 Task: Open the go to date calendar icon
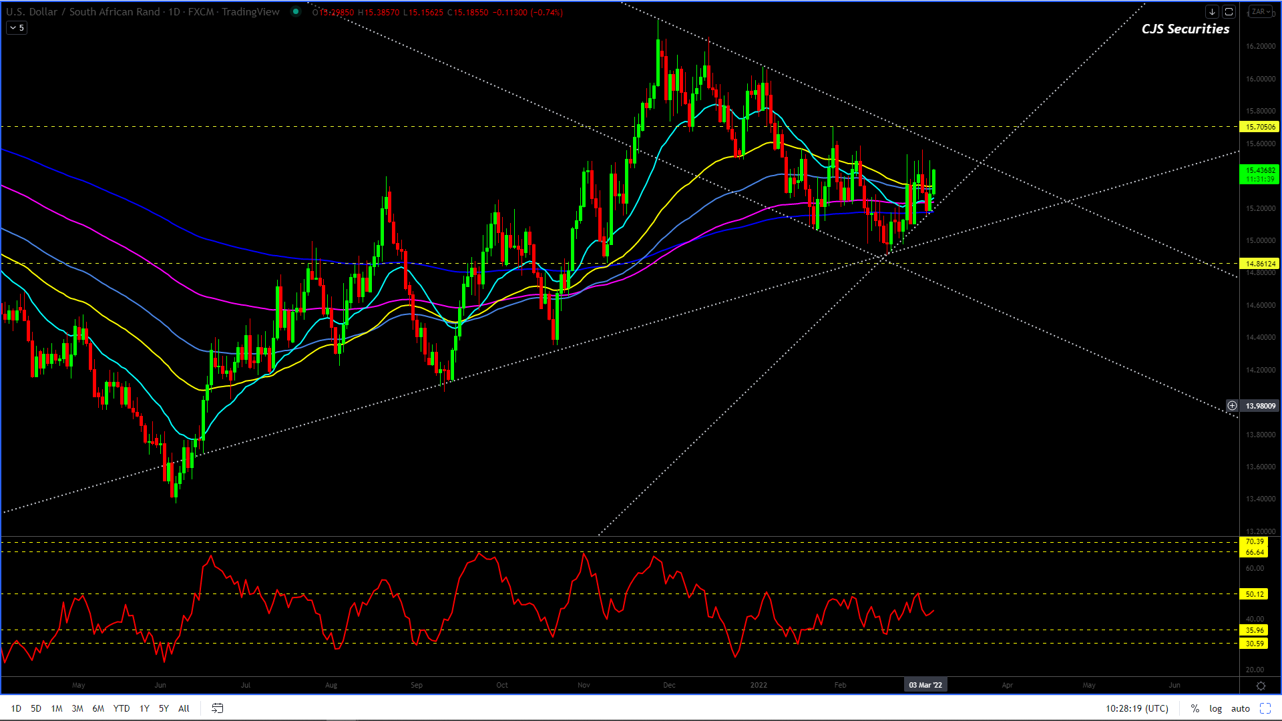[218, 708]
